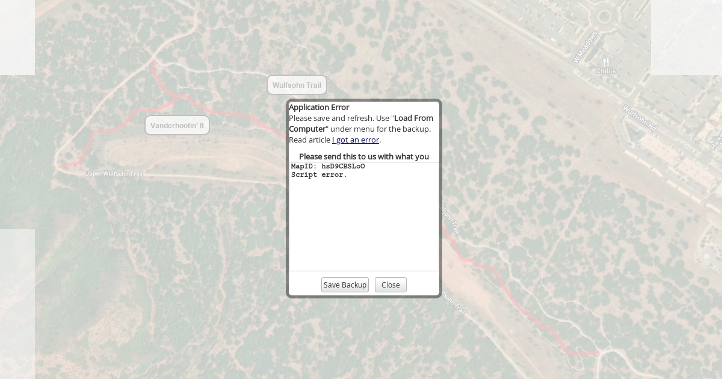
Task: Click the Save Backup button
Action: 345,285
